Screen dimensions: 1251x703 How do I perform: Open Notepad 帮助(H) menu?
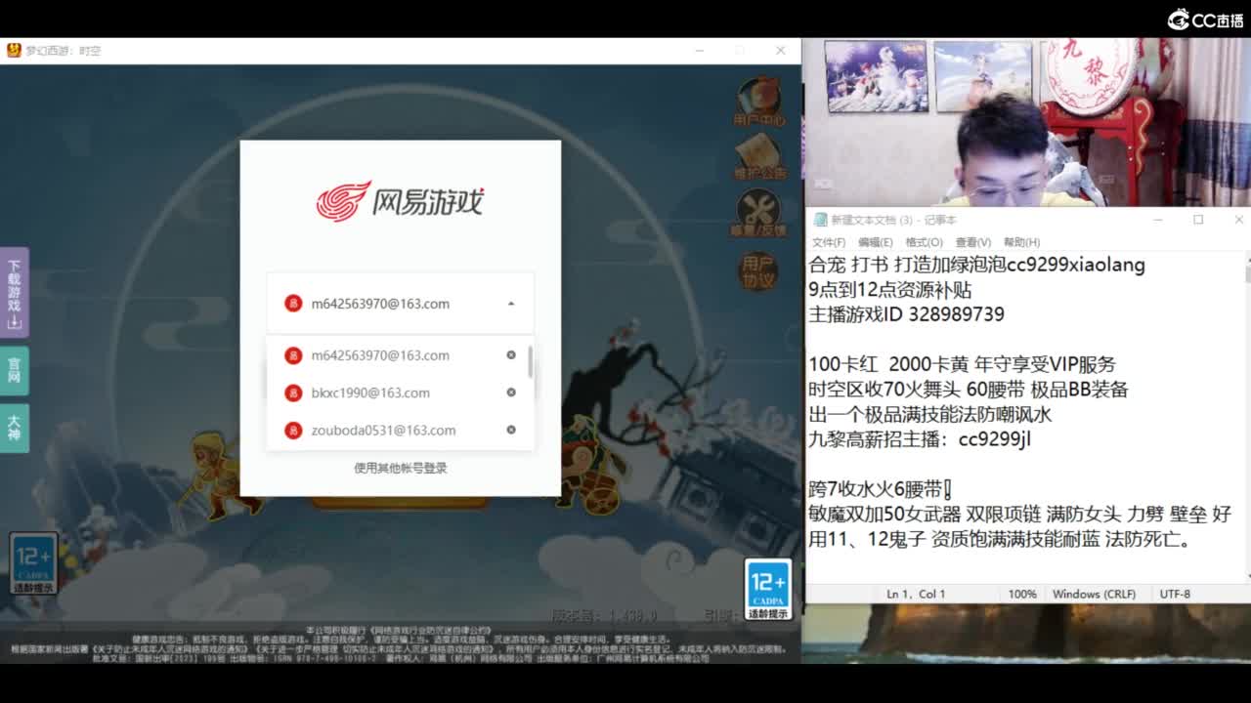pos(1021,242)
